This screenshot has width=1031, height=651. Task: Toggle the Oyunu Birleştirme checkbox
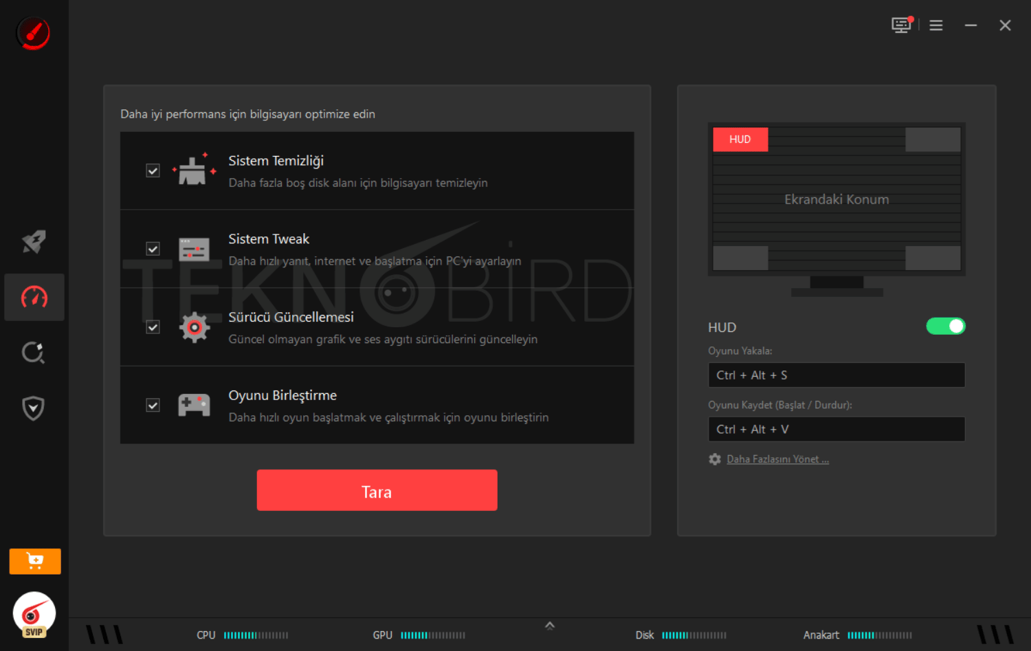coord(153,406)
